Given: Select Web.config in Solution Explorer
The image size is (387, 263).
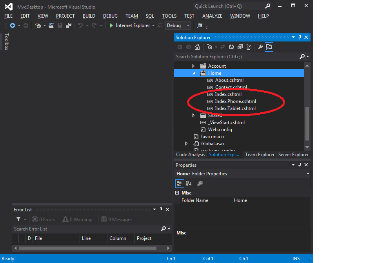Looking at the screenshot, I should [220, 130].
